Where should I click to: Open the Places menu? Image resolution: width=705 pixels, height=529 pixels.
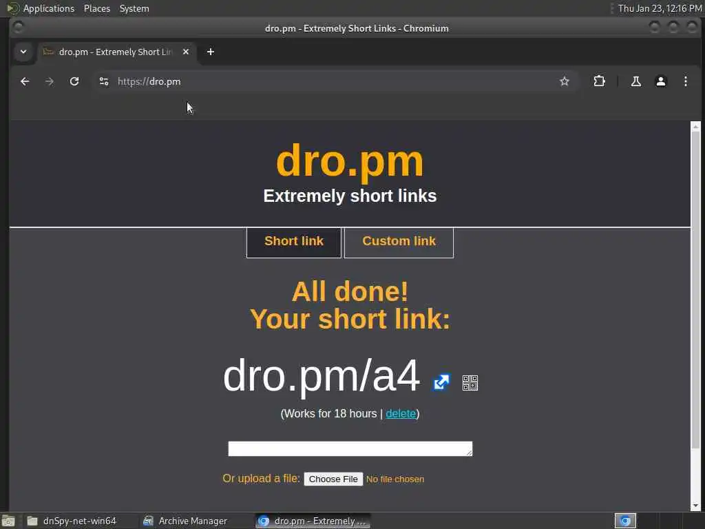(x=97, y=8)
